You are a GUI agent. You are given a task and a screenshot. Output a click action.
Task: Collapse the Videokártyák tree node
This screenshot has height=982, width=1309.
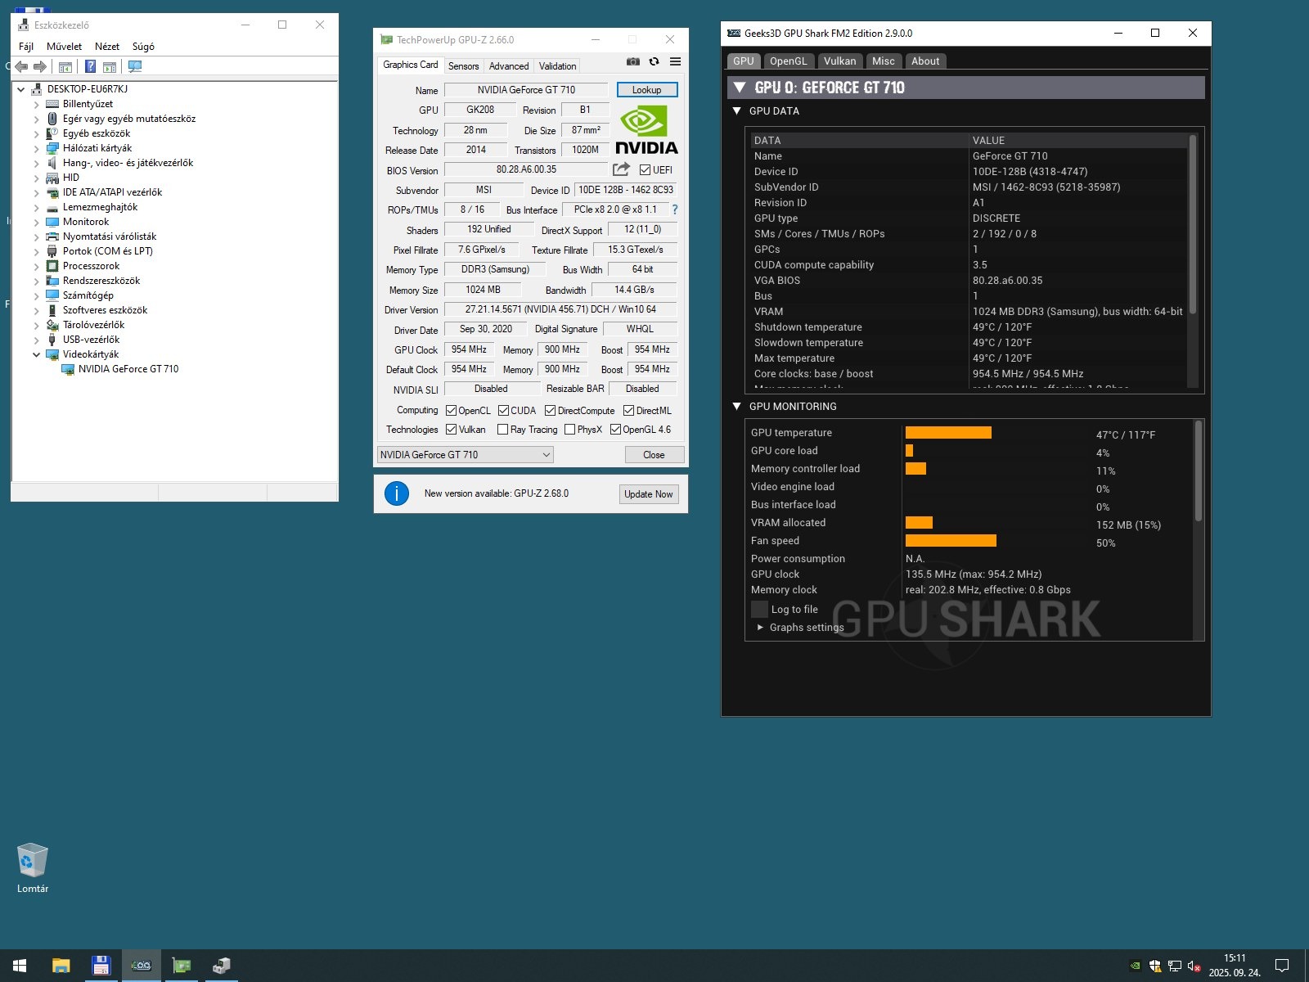point(36,354)
